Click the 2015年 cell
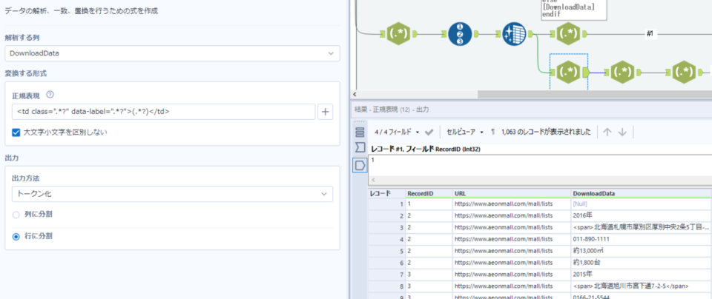 pos(641,274)
